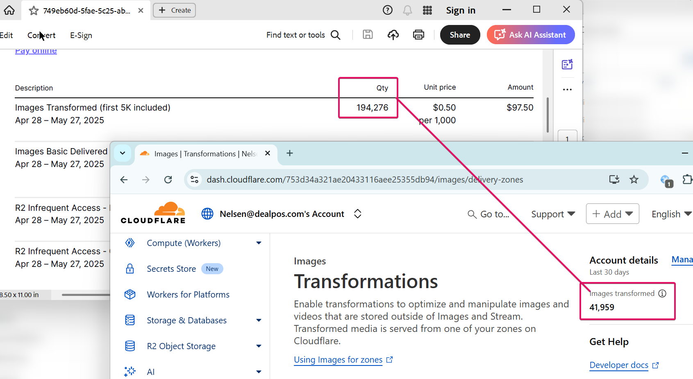
Task: Open the Support dropdown
Action: (x=553, y=214)
